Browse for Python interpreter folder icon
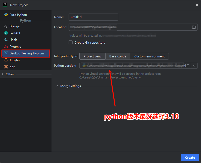This screenshot has height=163, width=201. pos(187,66)
